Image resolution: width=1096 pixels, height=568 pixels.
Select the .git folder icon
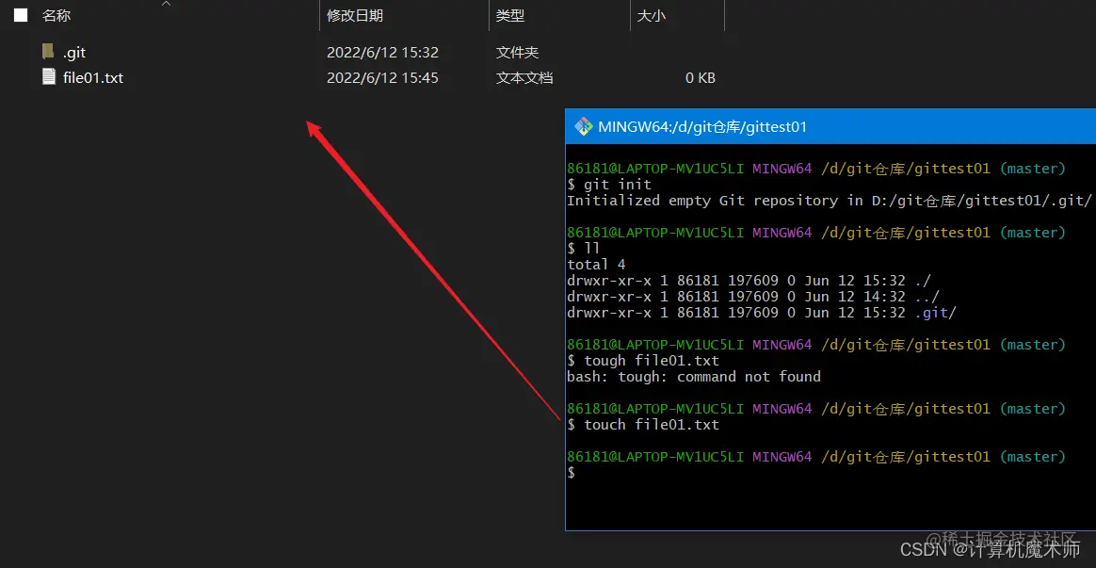tap(47, 51)
